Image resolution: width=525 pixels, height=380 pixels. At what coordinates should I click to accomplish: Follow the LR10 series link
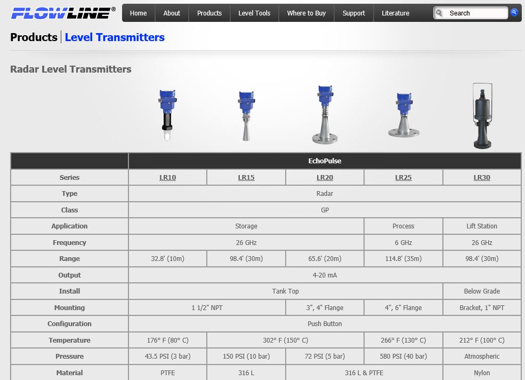point(168,177)
